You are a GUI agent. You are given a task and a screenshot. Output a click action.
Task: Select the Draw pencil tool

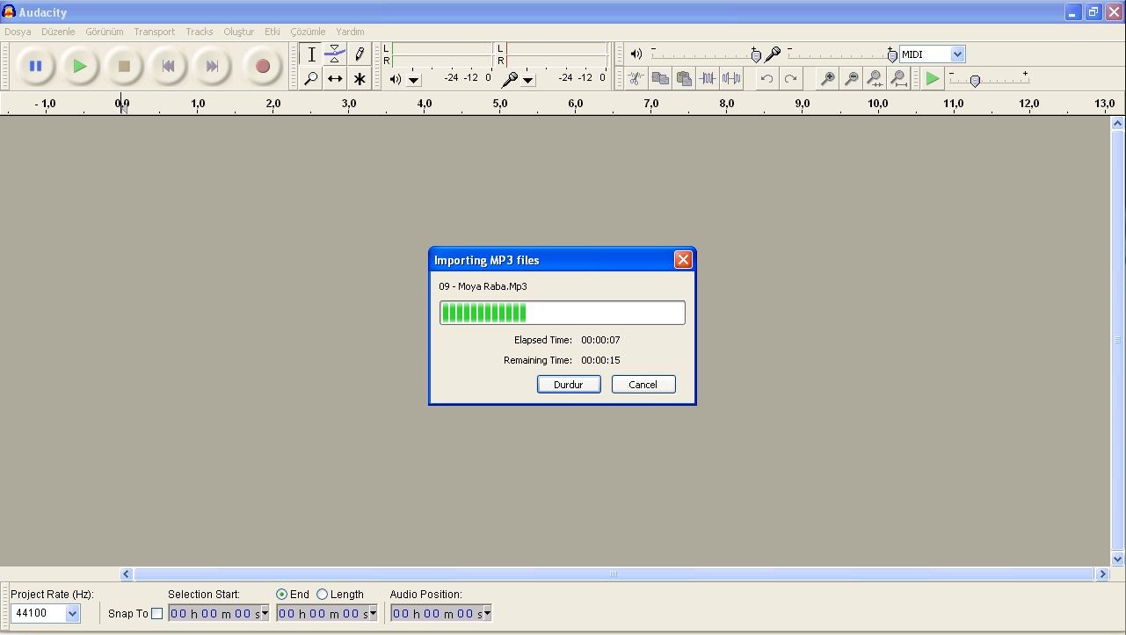click(359, 54)
